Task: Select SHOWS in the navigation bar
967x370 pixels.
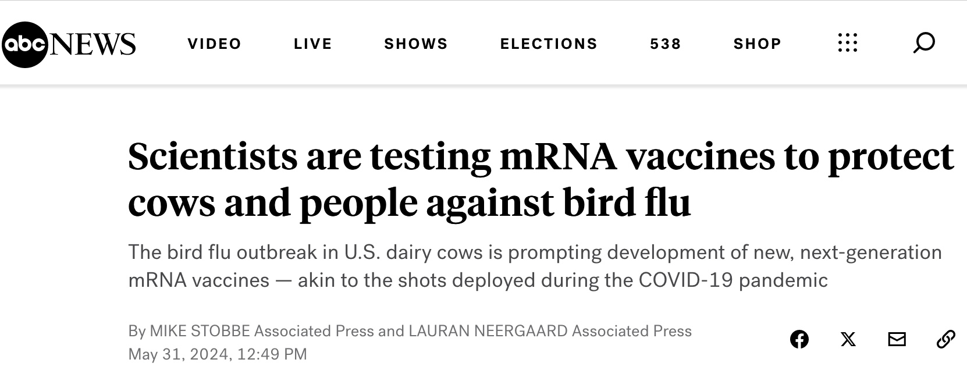Action: click(x=416, y=44)
